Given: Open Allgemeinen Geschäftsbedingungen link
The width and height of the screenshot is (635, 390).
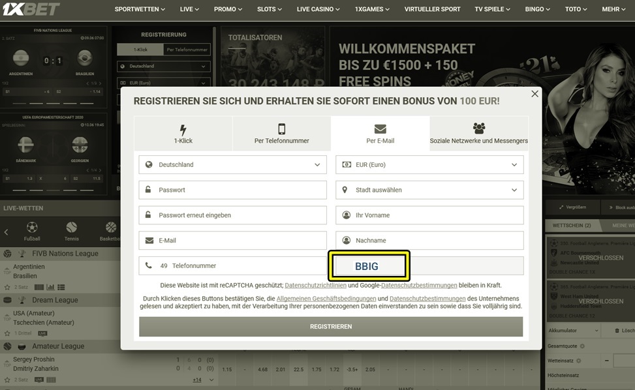Looking at the screenshot, I should (326, 299).
